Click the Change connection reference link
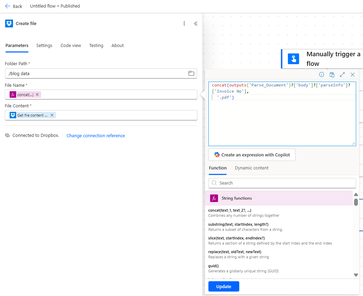 click(x=96, y=135)
